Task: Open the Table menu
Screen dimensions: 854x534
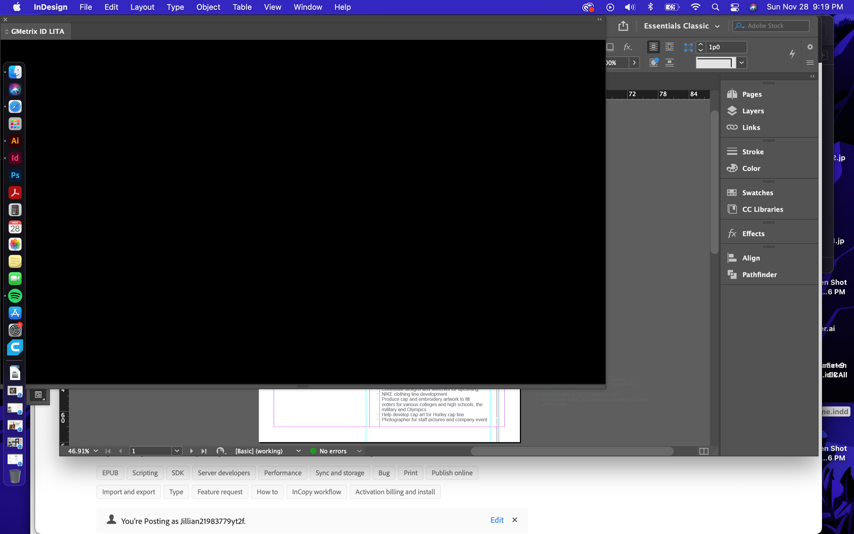Action: (242, 7)
